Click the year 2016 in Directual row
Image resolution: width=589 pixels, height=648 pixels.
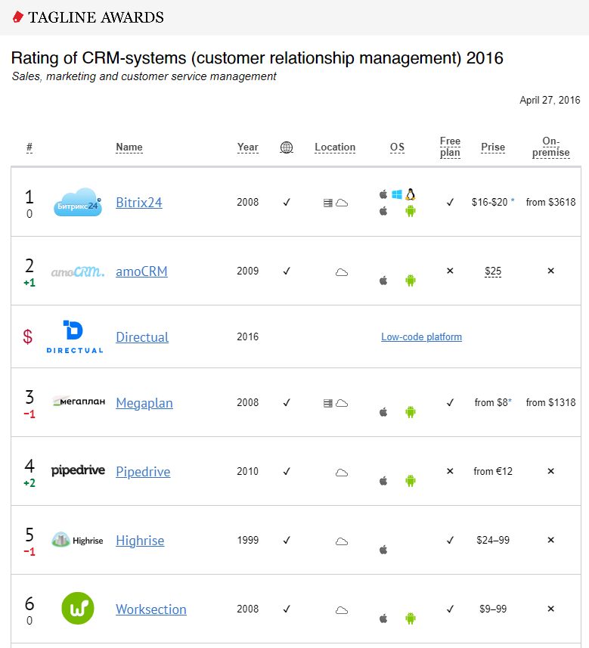[247, 336]
